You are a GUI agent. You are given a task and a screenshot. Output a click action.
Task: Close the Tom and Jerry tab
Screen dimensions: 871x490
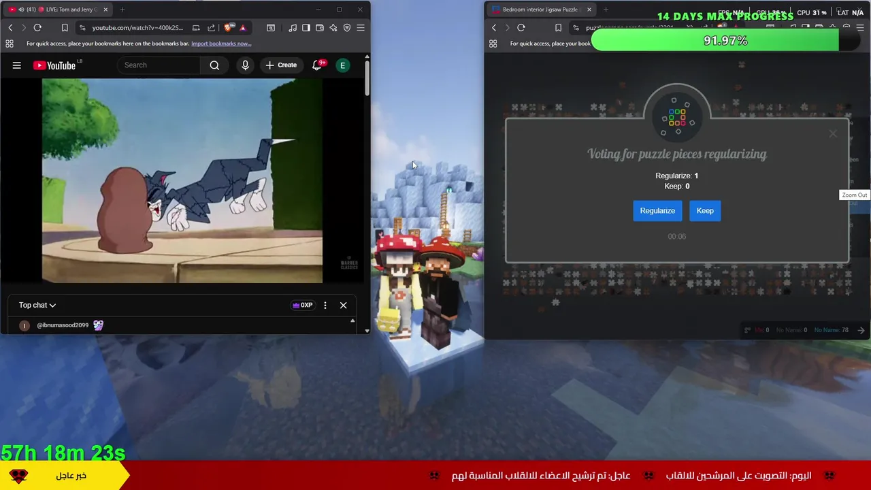(x=105, y=10)
